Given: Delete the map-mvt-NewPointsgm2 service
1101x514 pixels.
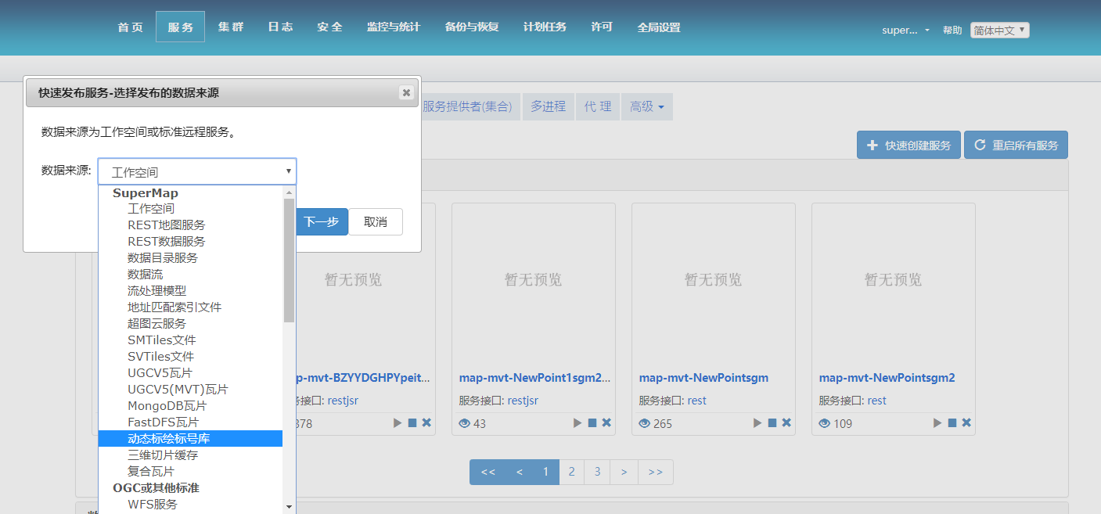Looking at the screenshot, I should pos(966,423).
